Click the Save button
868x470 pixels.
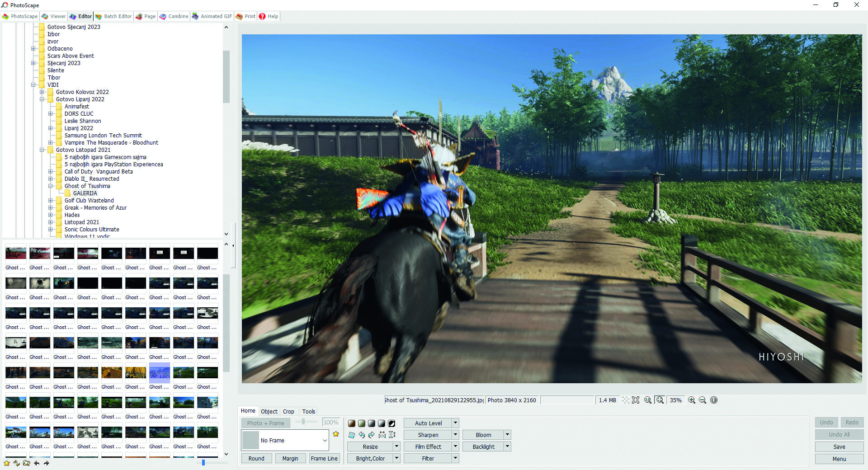[x=839, y=446]
